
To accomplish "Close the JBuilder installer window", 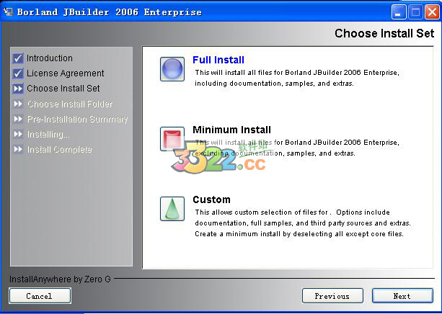I will click(432, 12).
